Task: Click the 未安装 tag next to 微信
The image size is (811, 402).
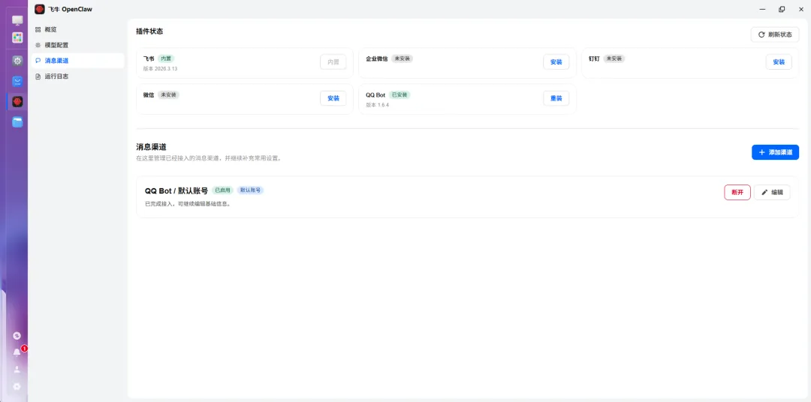Action: 168,95
